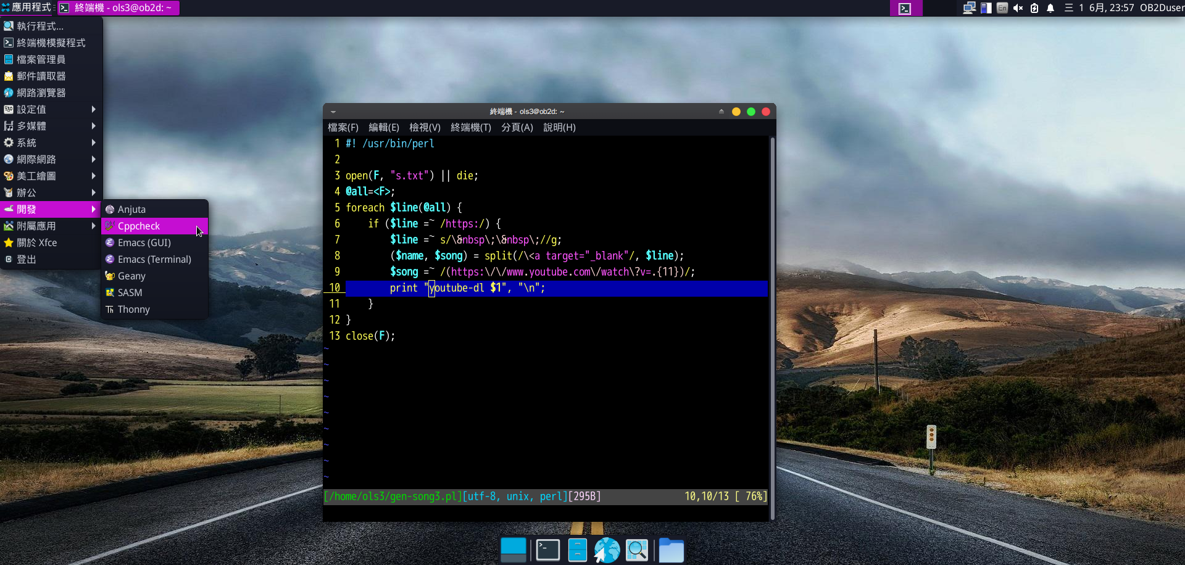
Task: Choose 郵件讀取器 in the applications menu
Action: point(51,76)
